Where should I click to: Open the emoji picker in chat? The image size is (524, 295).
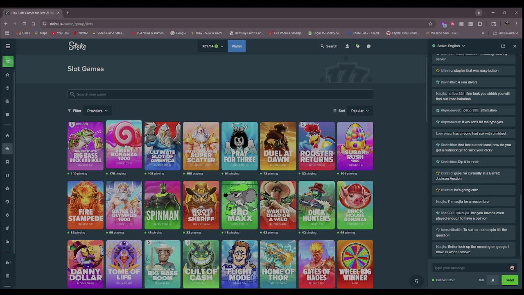[512, 268]
